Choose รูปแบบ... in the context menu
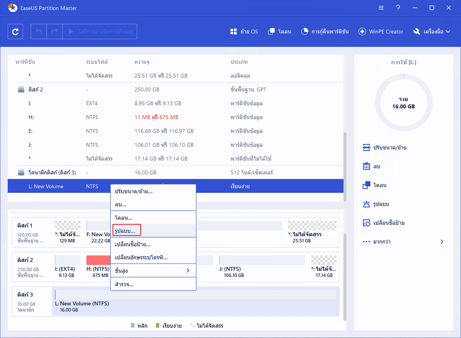This screenshot has height=338, width=461. click(x=153, y=231)
